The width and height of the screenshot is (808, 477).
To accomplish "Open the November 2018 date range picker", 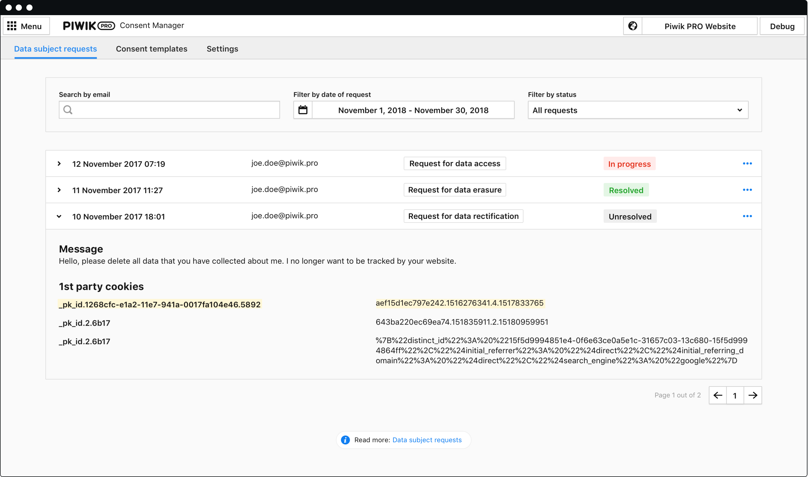I will pyautogui.click(x=413, y=110).
